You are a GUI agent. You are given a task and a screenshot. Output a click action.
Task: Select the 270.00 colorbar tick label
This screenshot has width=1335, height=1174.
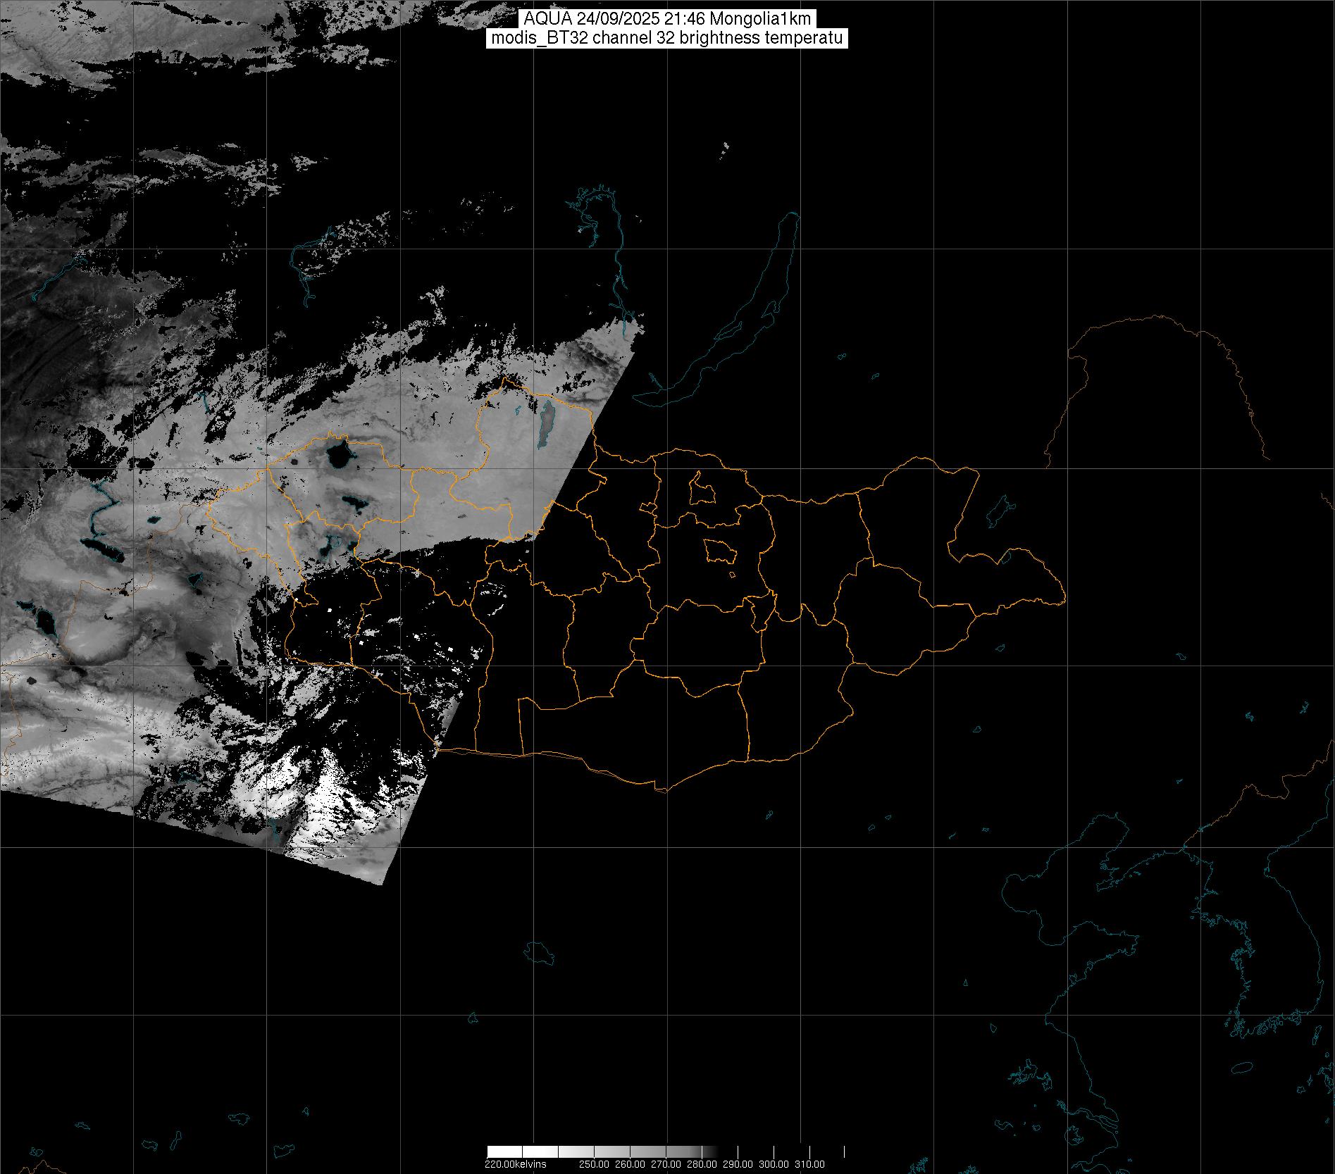(x=666, y=1164)
